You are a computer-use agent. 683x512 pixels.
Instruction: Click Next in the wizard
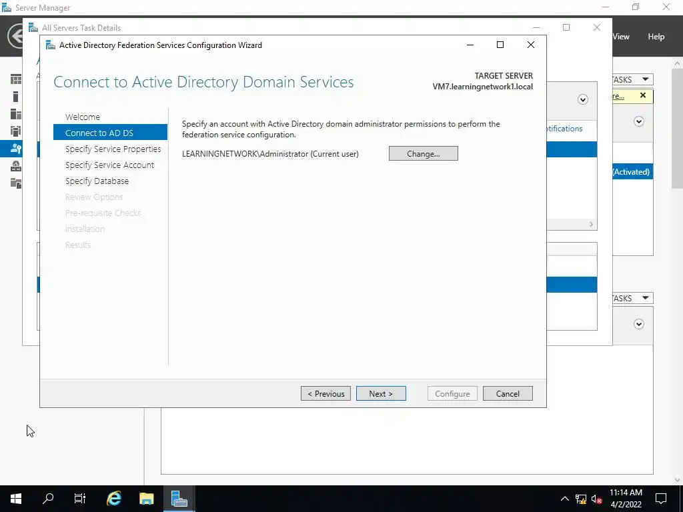381,393
